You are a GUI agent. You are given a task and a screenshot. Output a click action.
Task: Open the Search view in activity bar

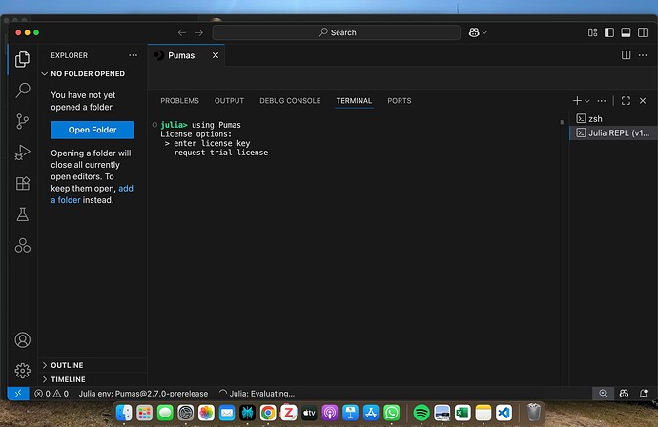(x=23, y=91)
